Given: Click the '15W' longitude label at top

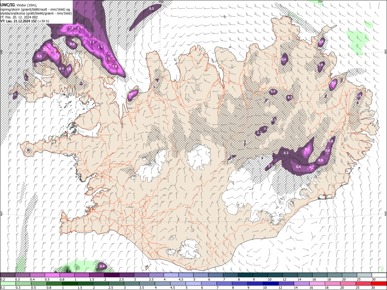Looking at the screenshot, I should [x=320, y=2].
